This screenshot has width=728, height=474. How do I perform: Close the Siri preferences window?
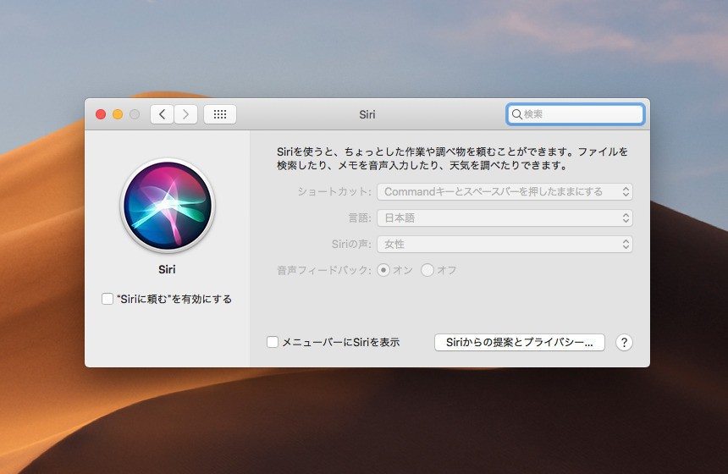coord(101,114)
